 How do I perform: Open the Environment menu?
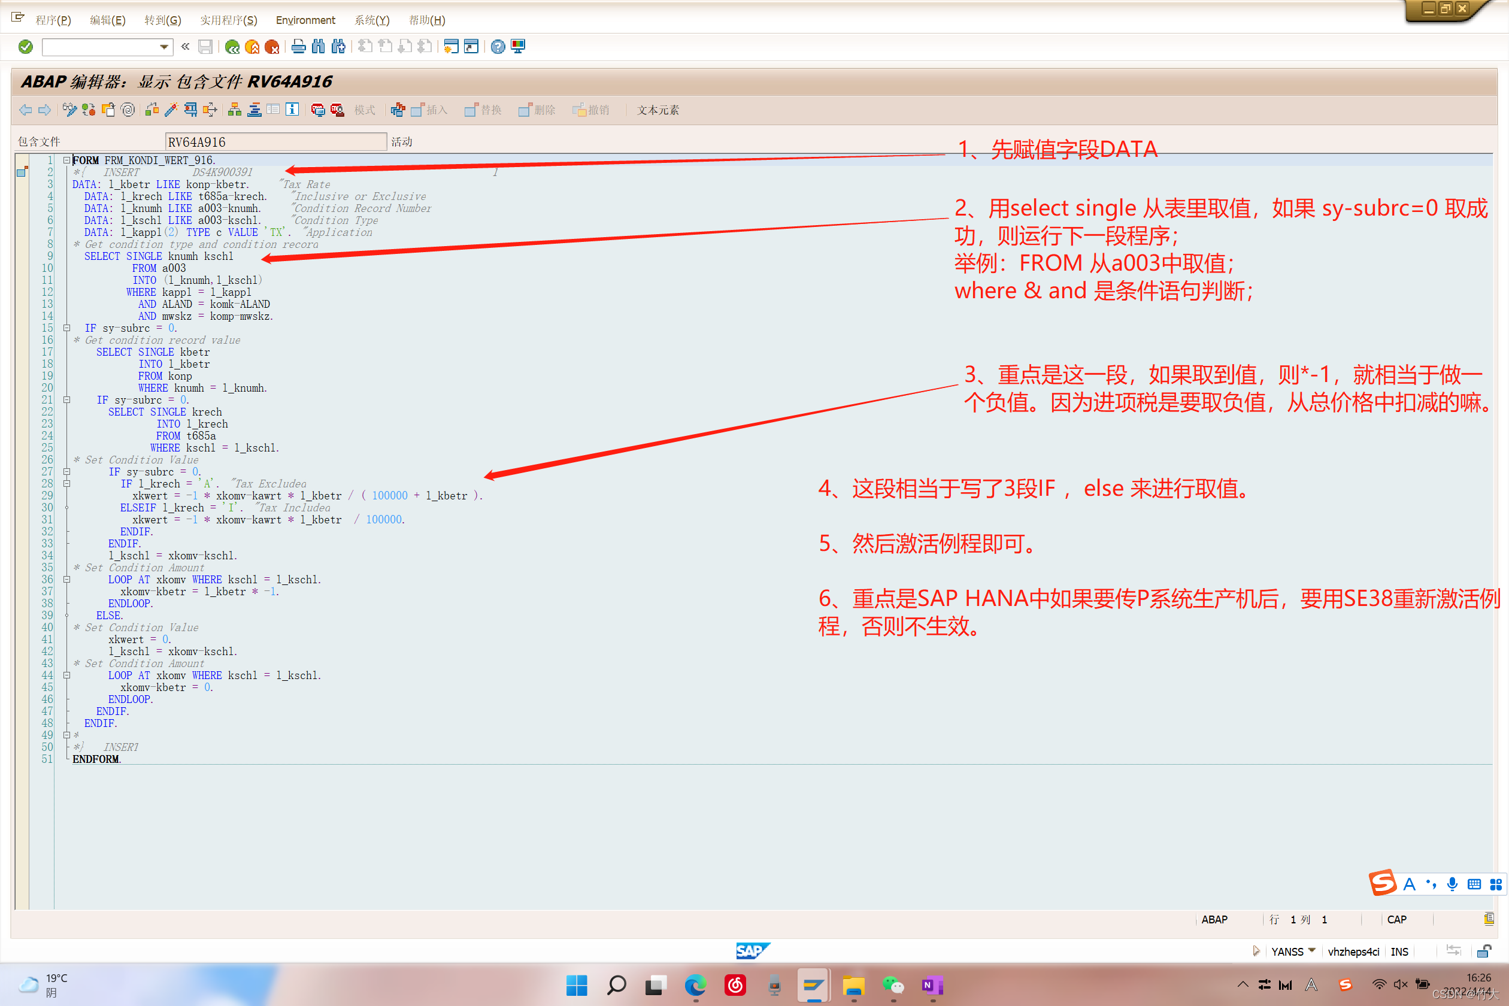click(x=305, y=20)
